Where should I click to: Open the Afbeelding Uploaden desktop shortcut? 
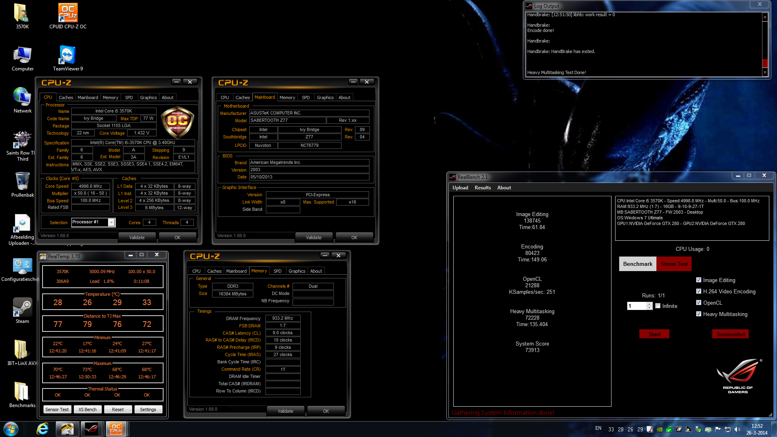click(22, 230)
